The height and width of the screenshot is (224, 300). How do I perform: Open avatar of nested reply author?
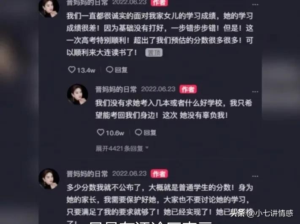pyautogui.click(x=78, y=94)
